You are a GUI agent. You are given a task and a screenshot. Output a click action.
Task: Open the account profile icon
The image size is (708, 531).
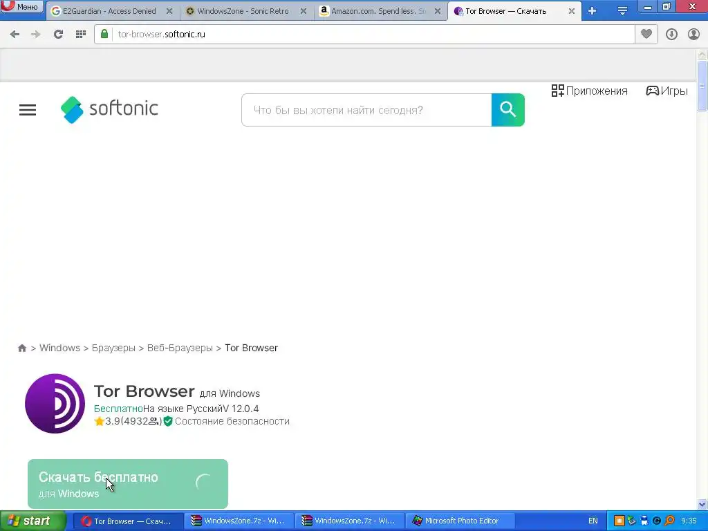pyautogui.click(x=693, y=35)
